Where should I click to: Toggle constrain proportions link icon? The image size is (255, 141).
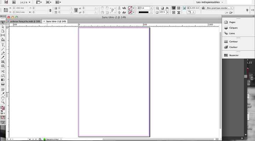pyautogui.click(x=50, y=10)
